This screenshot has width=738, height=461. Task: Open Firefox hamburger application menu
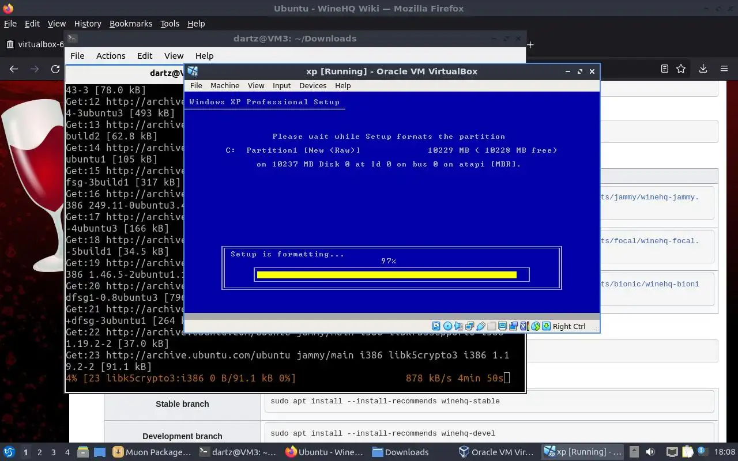(724, 69)
